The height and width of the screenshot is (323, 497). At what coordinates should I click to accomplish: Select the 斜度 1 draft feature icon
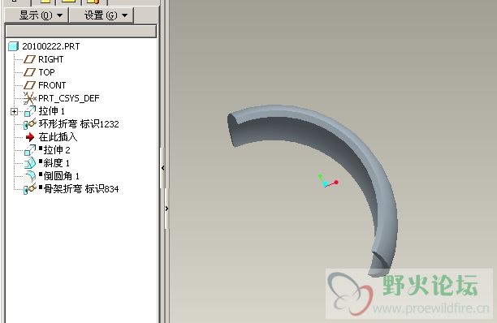(x=30, y=163)
